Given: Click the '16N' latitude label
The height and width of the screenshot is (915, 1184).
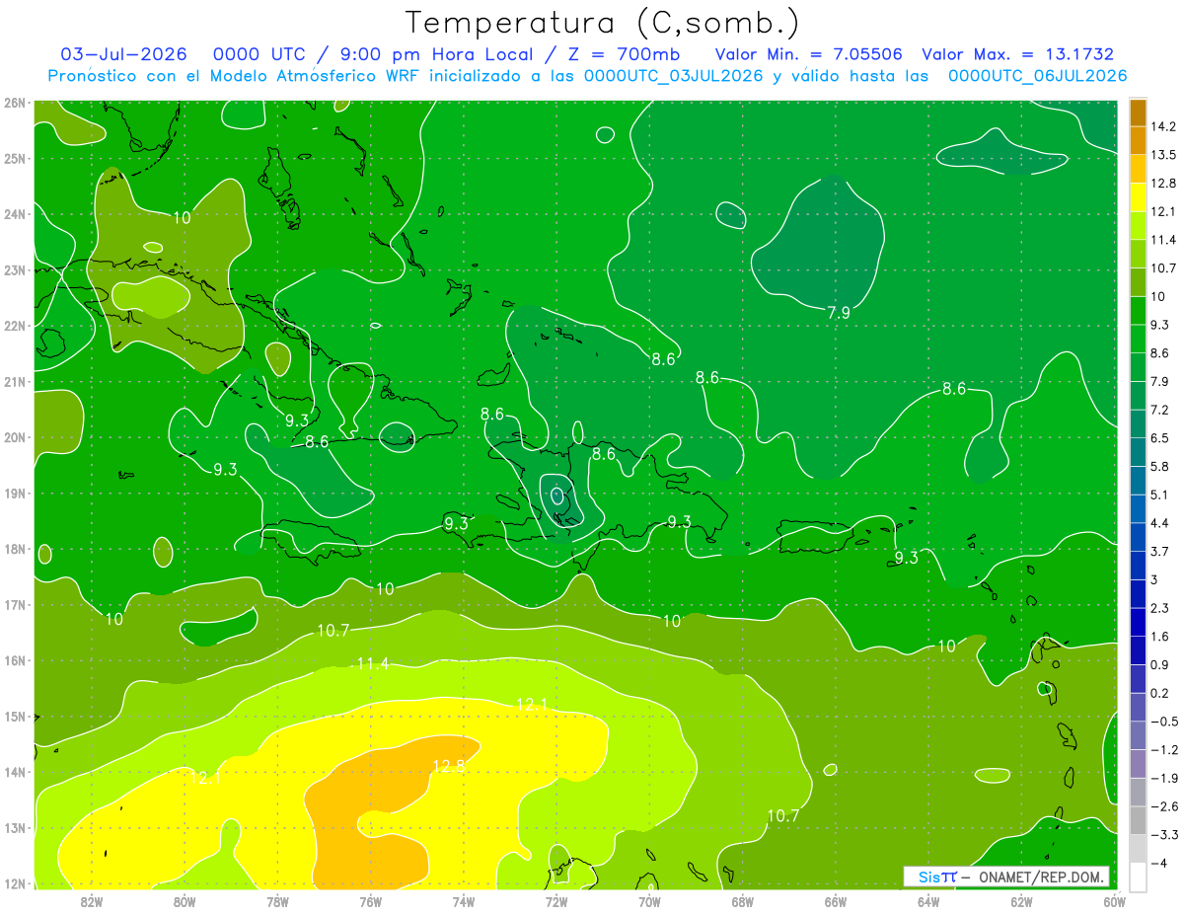Looking at the screenshot, I should click(14, 660).
